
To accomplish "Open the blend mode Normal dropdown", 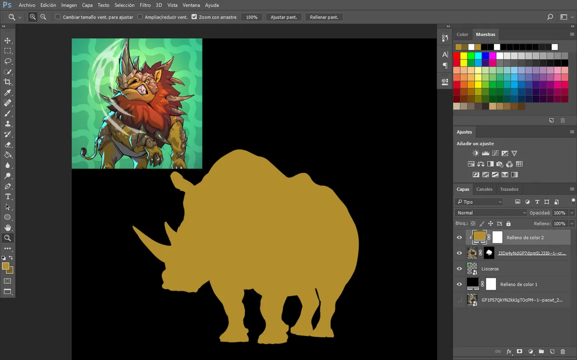I will tap(491, 213).
